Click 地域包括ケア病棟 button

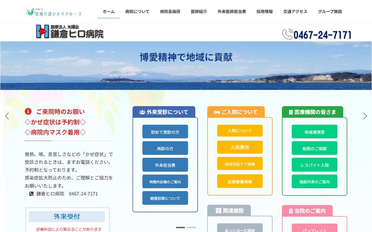pyautogui.click(x=240, y=164)
